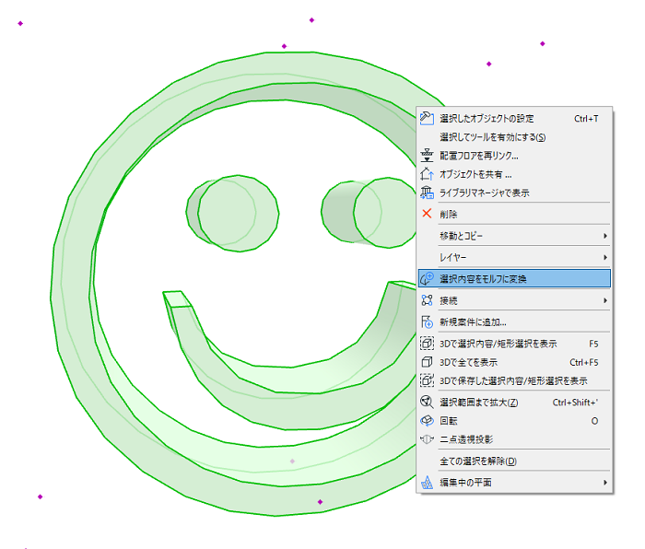Screen dimensions: 645x549
Task: Click the Ctrl+F5 shortcut text
Action: click(x=583, y=362)
